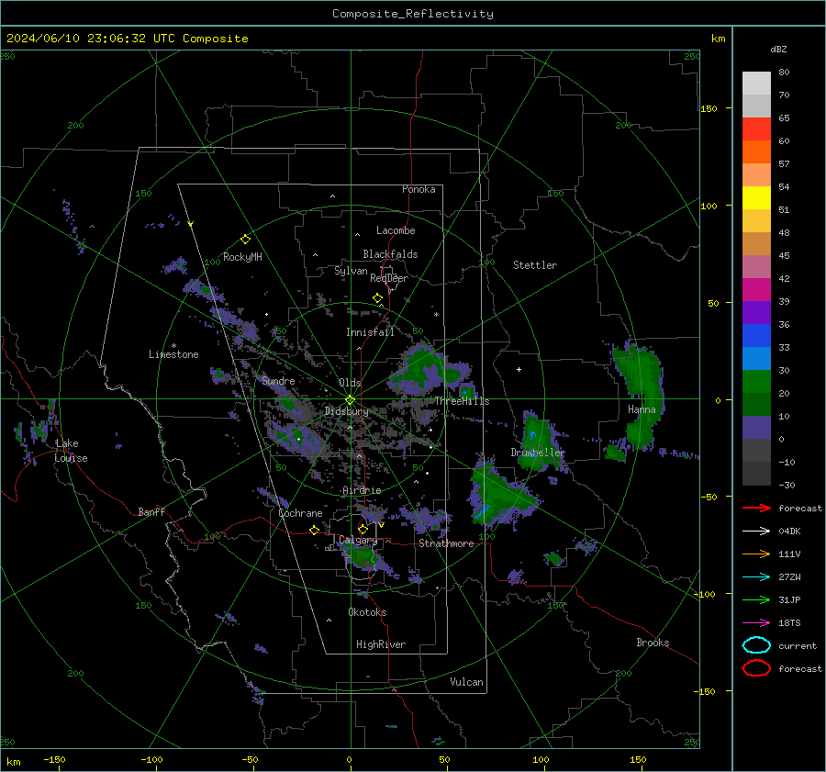Click the RockyMH label
826x772 pixels.
[242, 257]
